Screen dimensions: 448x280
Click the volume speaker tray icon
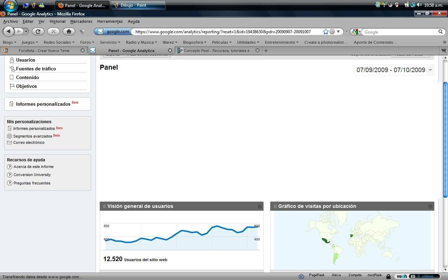(x=419, y=5)
